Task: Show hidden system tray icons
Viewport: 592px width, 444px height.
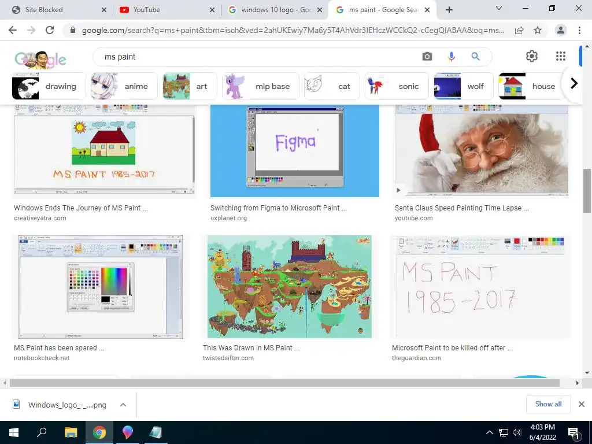Action: point(489,432)
